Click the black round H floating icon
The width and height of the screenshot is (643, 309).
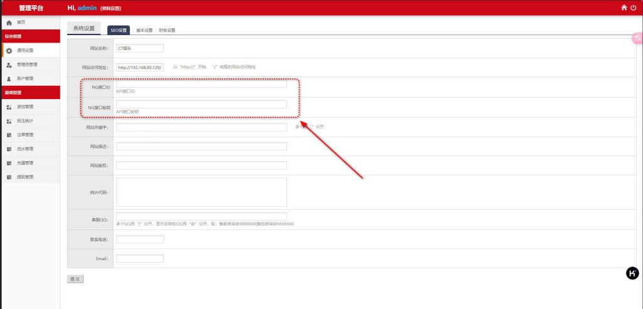click(x=632, y=273)
